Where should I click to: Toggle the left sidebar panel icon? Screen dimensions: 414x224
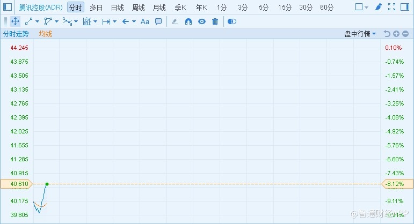pyautogui.click(x=8, y=7)
